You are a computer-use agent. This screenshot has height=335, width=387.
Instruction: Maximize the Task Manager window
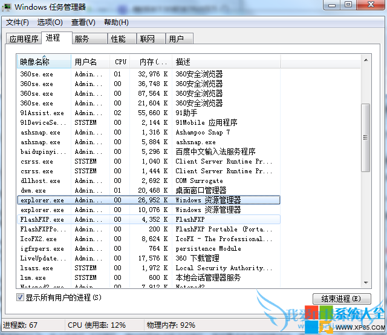[x=348, y=5]
